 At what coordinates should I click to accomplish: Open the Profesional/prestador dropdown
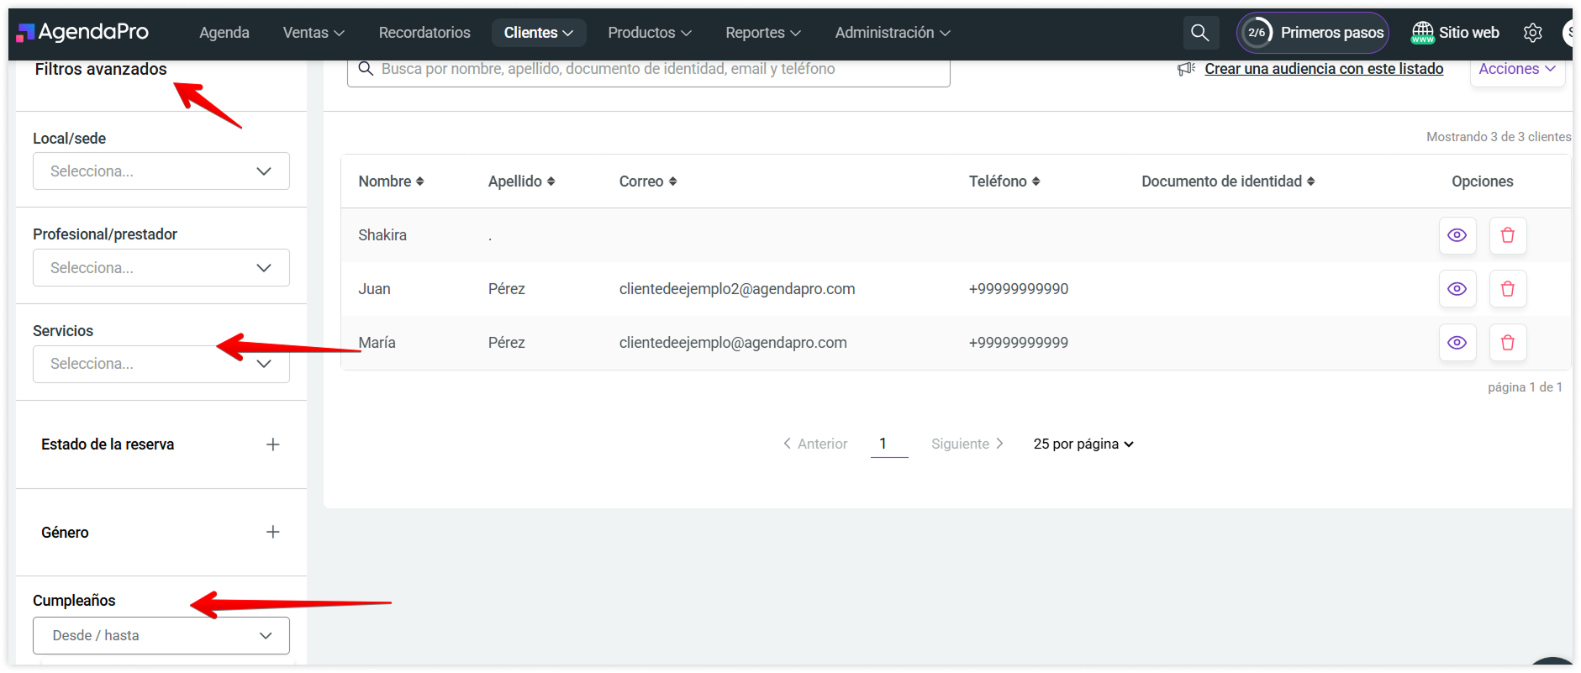click(161, 268)
